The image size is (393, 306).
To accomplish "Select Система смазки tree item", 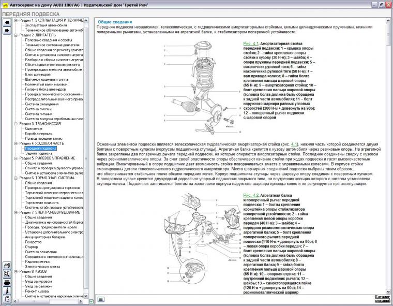I will [38, 109].
